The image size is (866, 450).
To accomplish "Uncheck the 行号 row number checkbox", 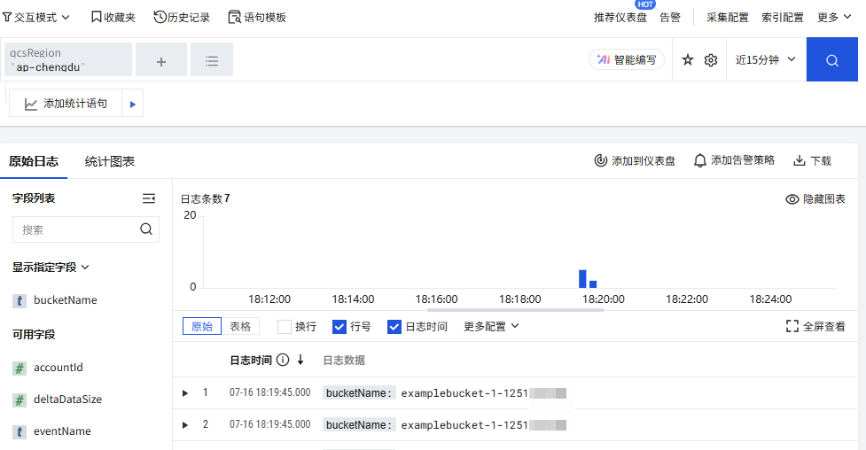I will tap(339, 327).
